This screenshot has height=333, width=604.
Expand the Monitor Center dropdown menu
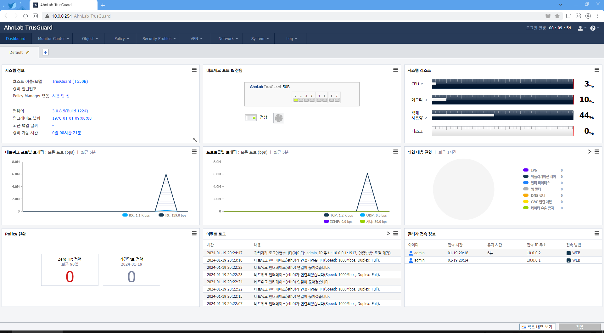(x=53, y=38)
